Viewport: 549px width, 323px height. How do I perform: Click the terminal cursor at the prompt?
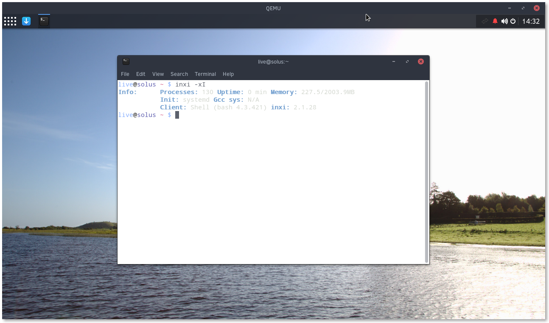[x=177, y=115]
